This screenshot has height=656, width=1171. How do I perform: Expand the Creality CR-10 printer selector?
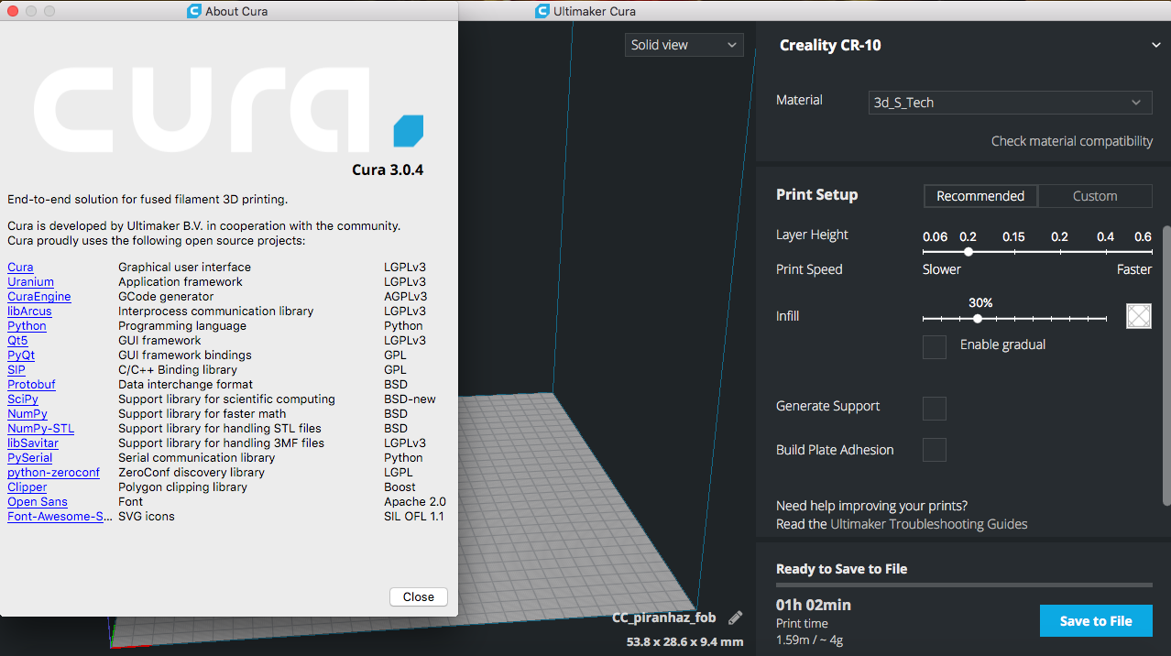[x=1155, y=44]
